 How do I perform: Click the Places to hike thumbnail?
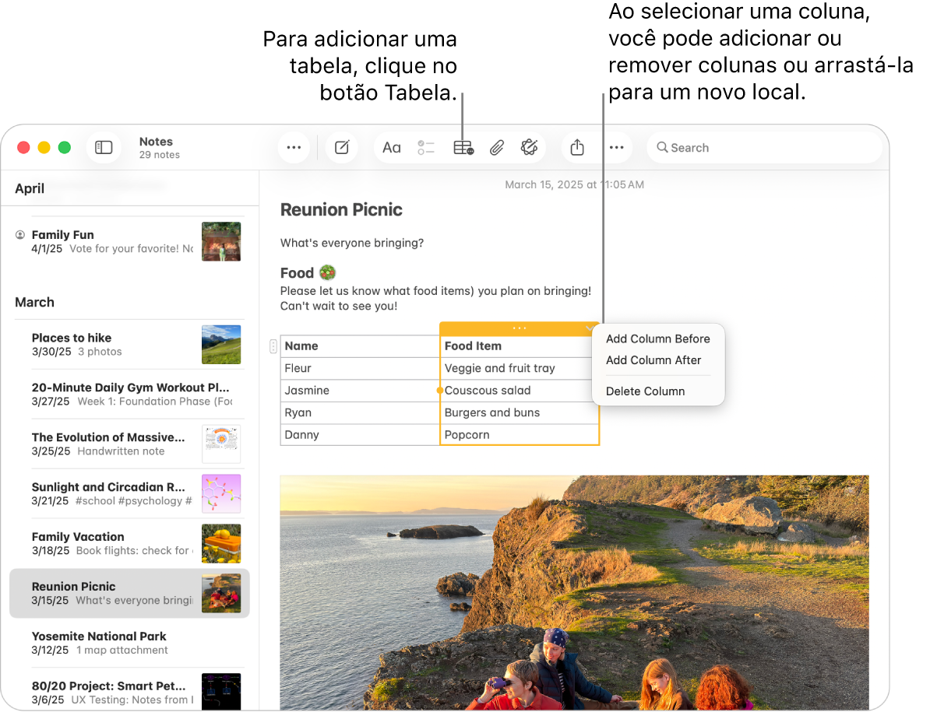tap(221, 345)
